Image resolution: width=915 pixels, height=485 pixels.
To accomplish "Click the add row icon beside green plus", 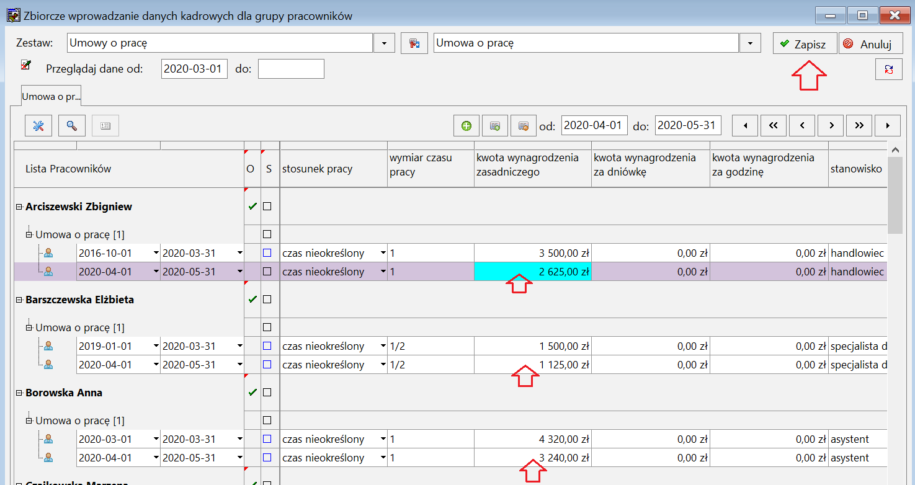I will pyautogui.click(x=495, y=126).
